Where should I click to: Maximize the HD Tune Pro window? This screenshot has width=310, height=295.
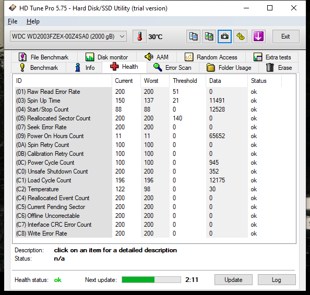click(x=270, y=8)
